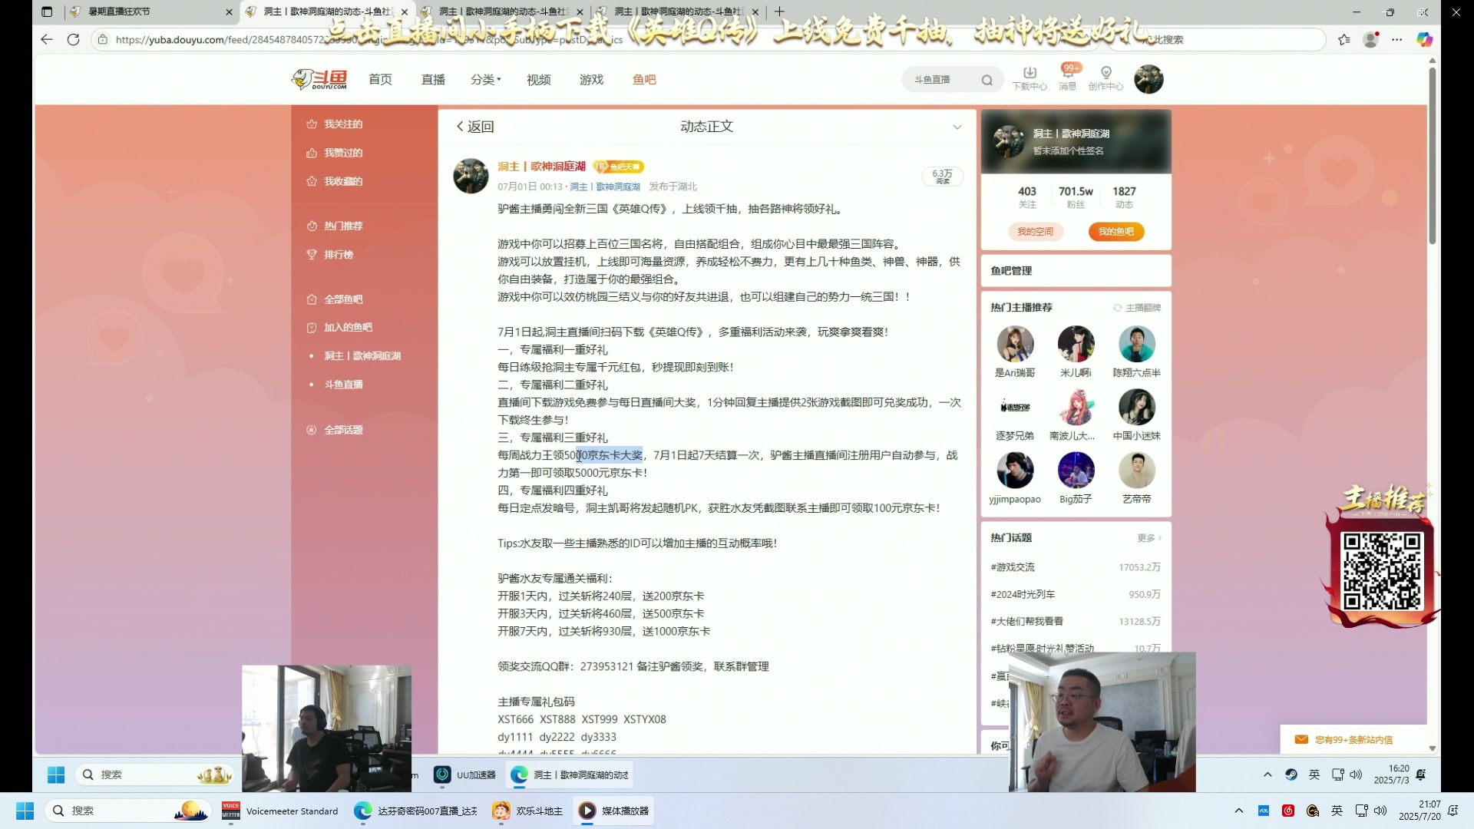This screenshot has width=1474, height=829.
Task: Click 更多 next to 热门话题
Action: tap(1149, 538)
